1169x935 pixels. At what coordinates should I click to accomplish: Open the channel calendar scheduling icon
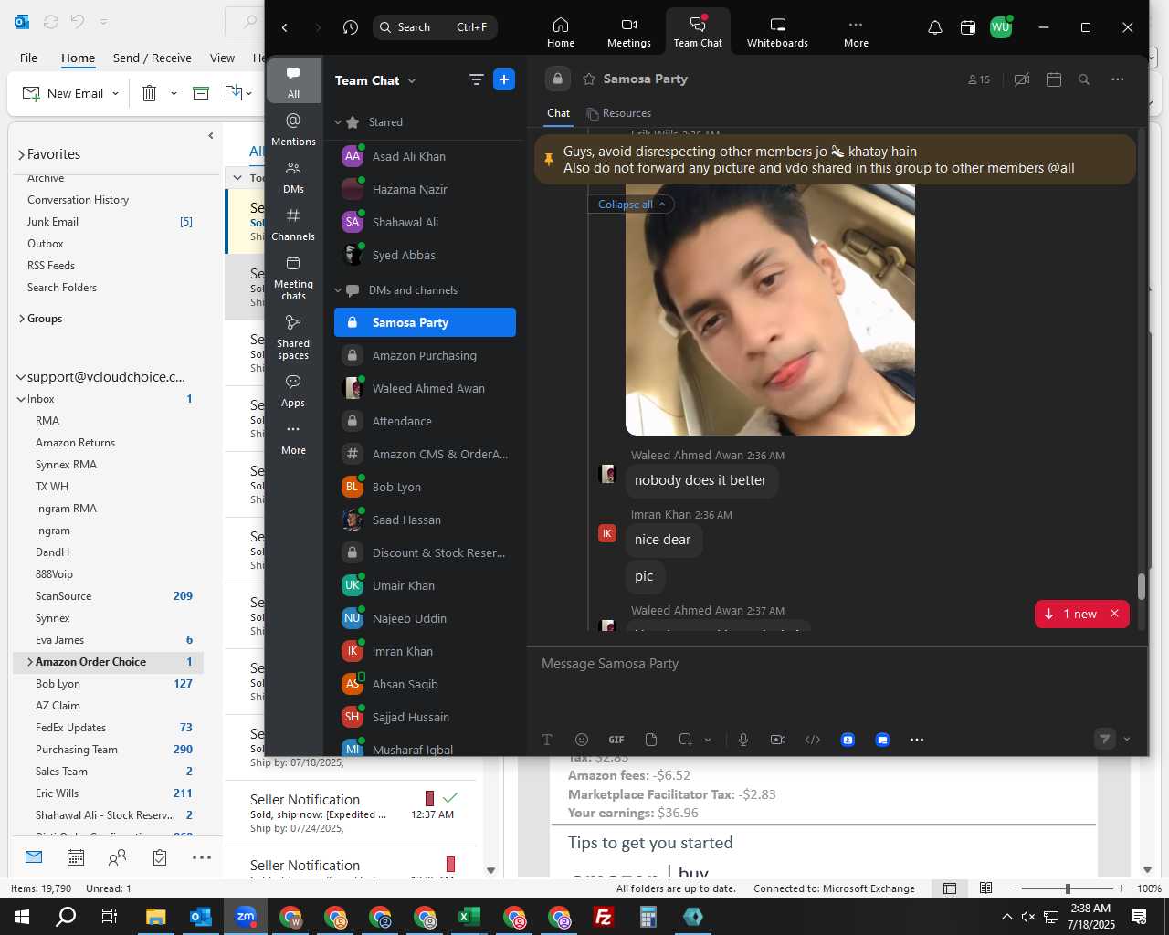click(x=1054, y=79)
